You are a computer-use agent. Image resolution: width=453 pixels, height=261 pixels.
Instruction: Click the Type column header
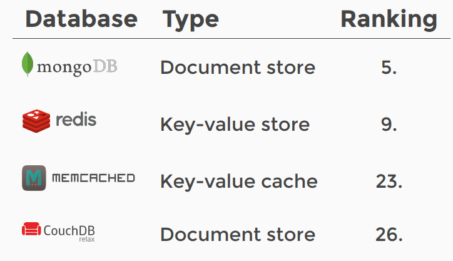[191, 19]
